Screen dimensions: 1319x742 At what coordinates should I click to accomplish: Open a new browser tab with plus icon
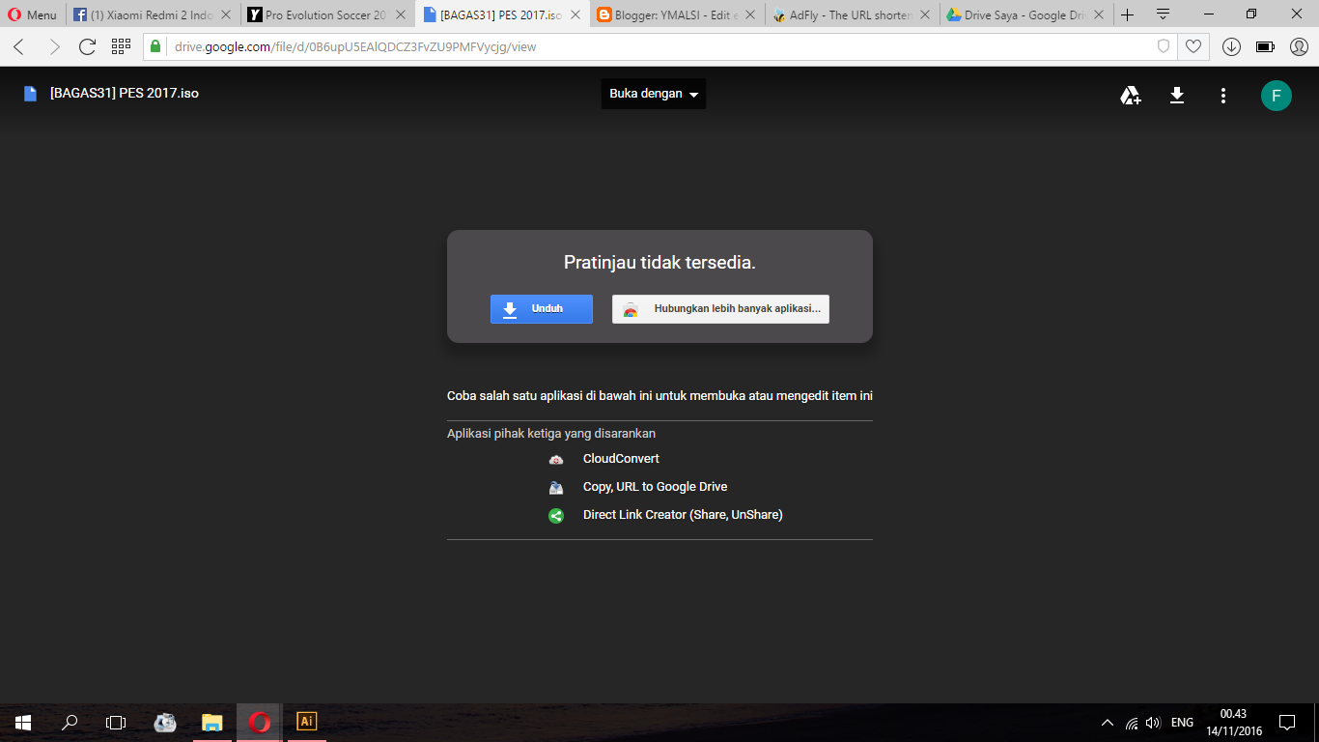[x=1127, y=14]
